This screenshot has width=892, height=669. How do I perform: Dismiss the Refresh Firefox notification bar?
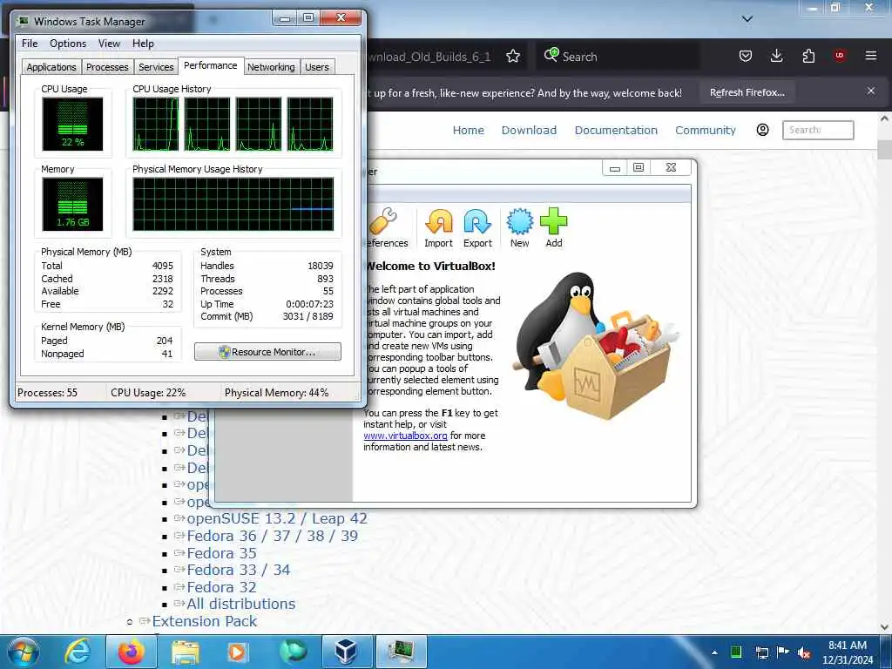pyautogui.click(x=871, y=91)
